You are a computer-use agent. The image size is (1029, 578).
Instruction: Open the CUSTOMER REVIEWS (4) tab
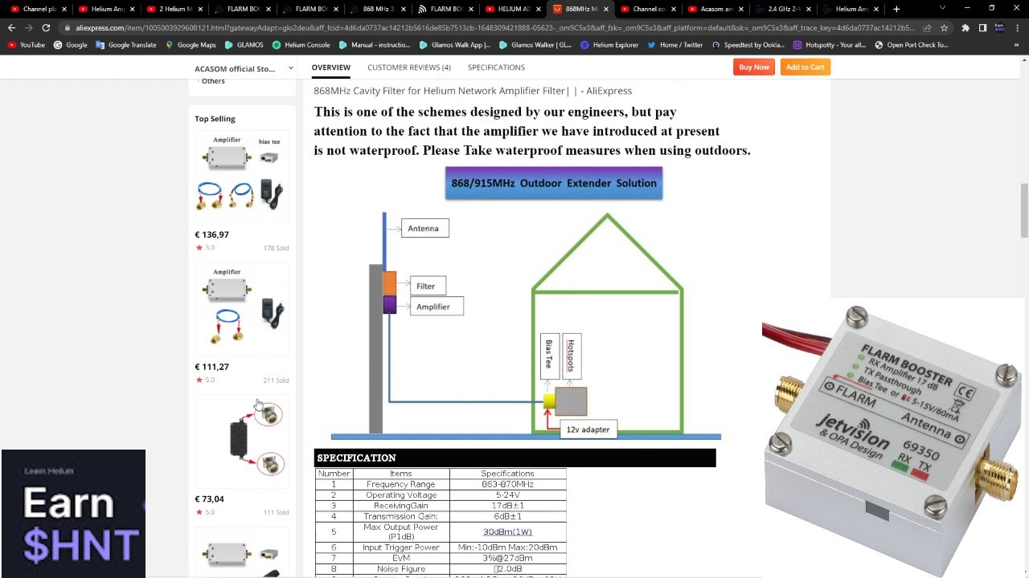408,67
